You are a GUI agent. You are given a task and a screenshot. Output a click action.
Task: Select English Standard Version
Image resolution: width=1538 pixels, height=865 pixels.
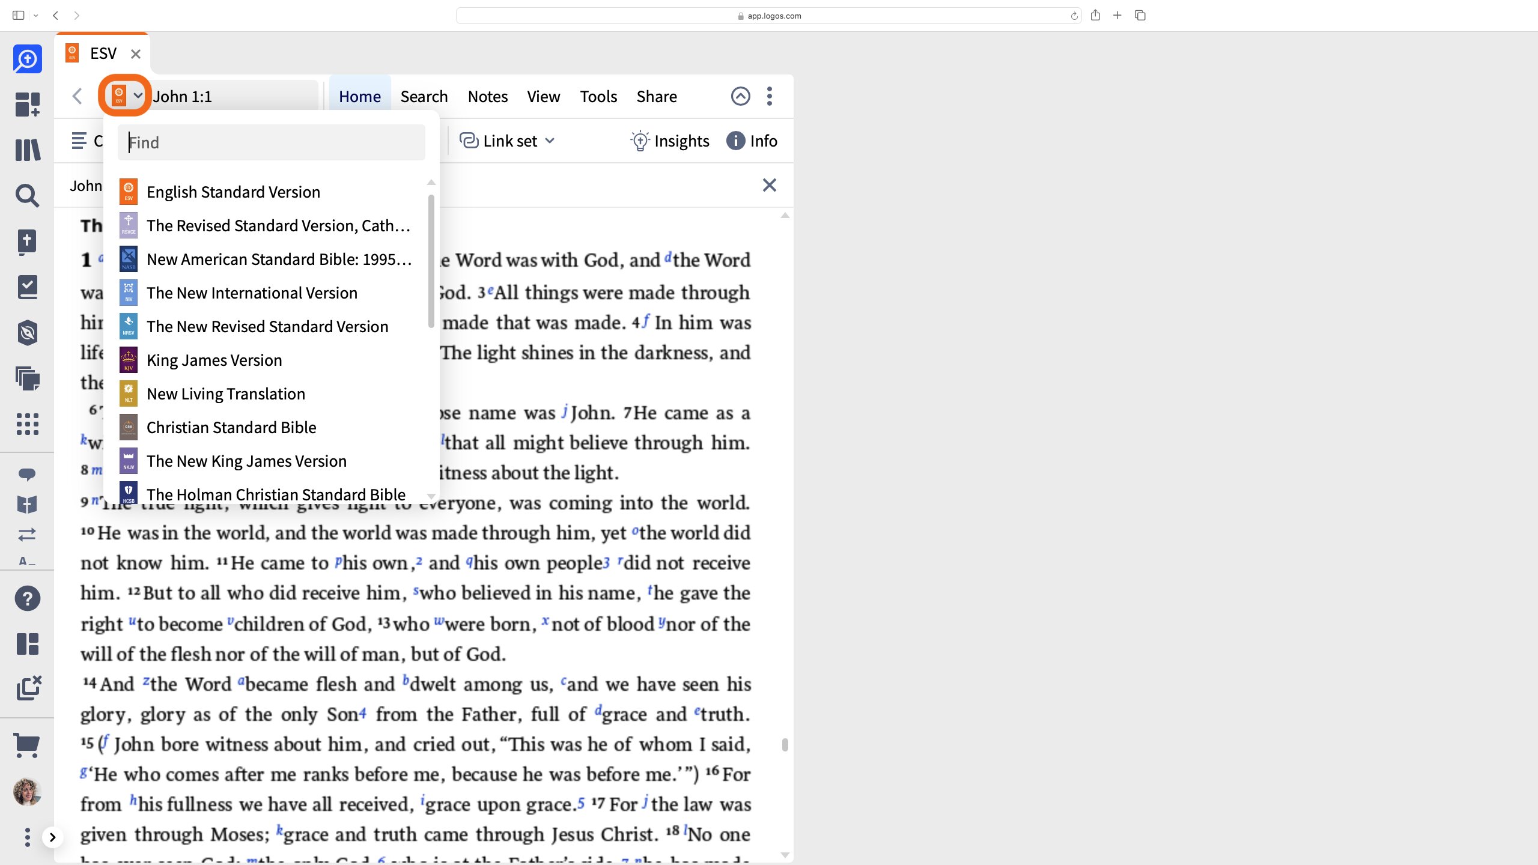272,192
